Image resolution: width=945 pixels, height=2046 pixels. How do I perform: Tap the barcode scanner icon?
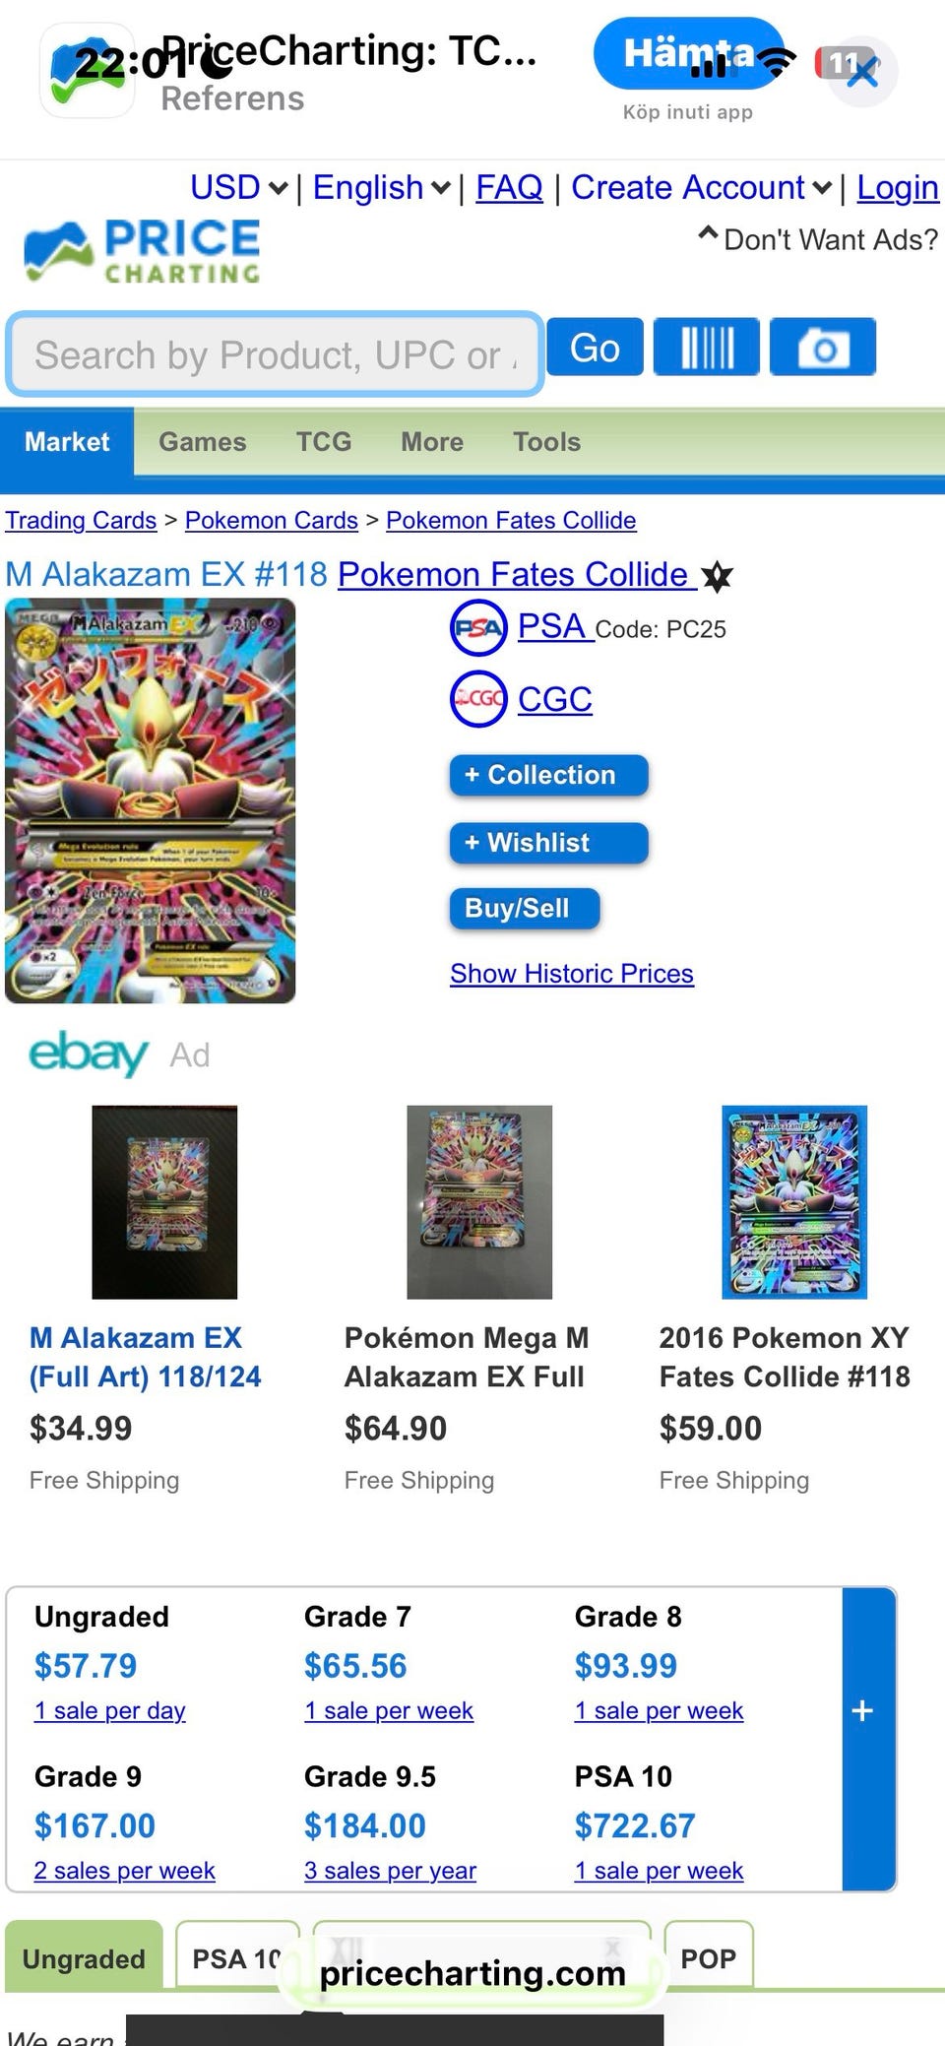pyautogui.click(x=707, y=348)
